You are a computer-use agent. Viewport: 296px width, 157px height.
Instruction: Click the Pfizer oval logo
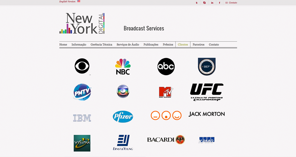coord(123,117)
